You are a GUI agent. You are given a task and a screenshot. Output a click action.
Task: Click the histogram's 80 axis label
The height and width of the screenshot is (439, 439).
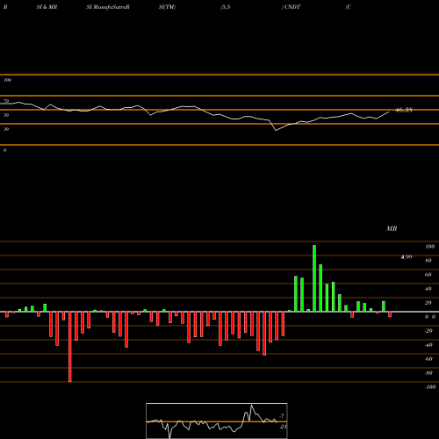[428, 261]
